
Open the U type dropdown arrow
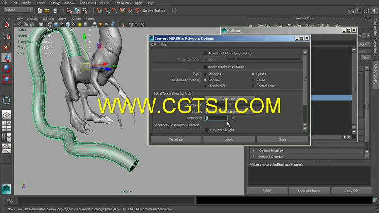pos(253,98)
